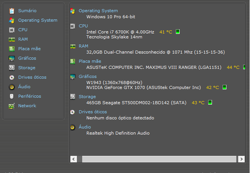Click the Periféricos mouse icon in sidebar
Image resolution: width=250 pixels, height=173 pixels.
click(12, 96)
